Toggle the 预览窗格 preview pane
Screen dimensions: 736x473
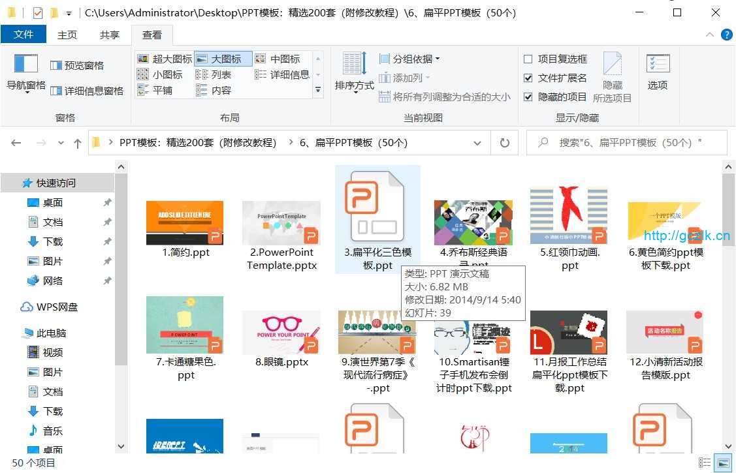pyautogui.click(x=77, y=65)
